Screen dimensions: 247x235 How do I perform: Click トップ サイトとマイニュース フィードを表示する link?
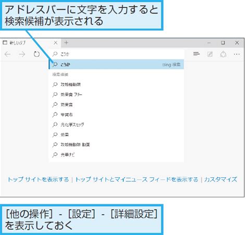point(137,179)
